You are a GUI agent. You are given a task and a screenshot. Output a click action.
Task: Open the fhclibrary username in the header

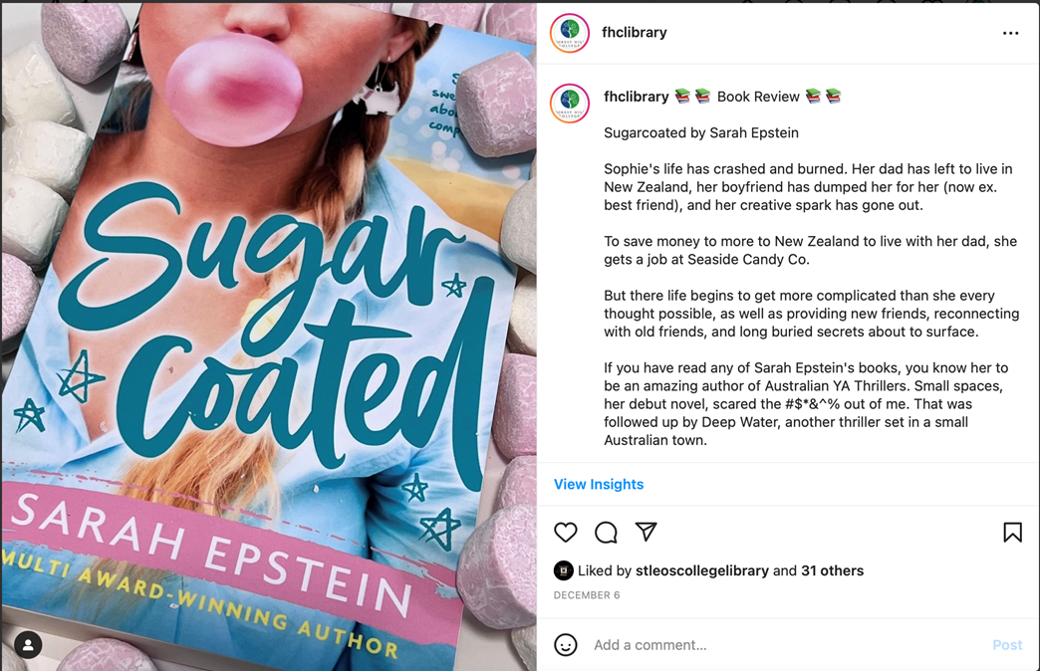click(x=635, y=33)
